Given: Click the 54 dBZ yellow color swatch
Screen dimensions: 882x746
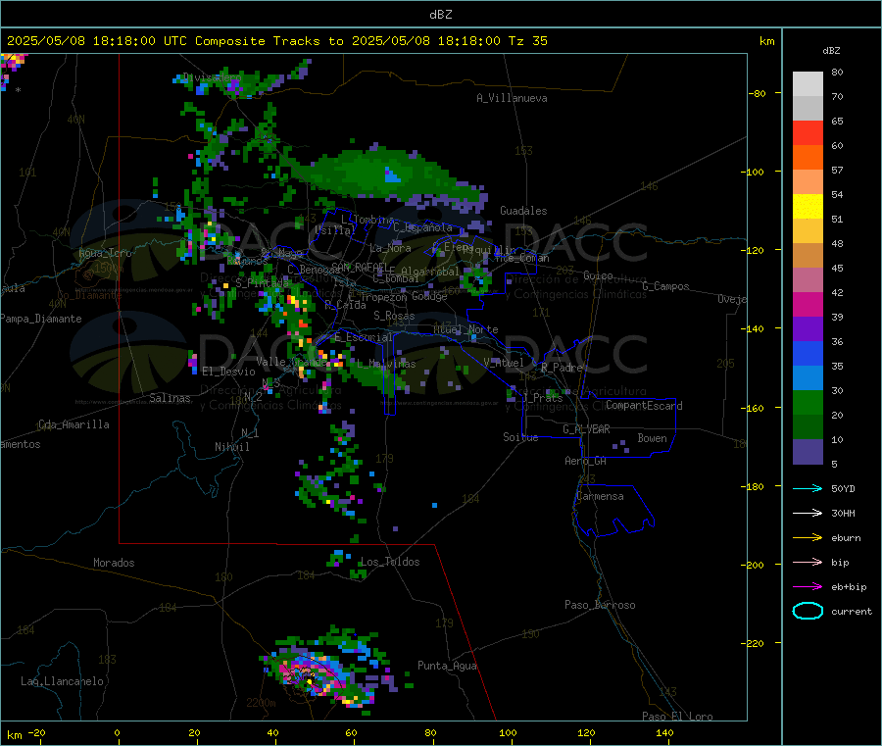Looking at the screenshot, I should 808,207.
